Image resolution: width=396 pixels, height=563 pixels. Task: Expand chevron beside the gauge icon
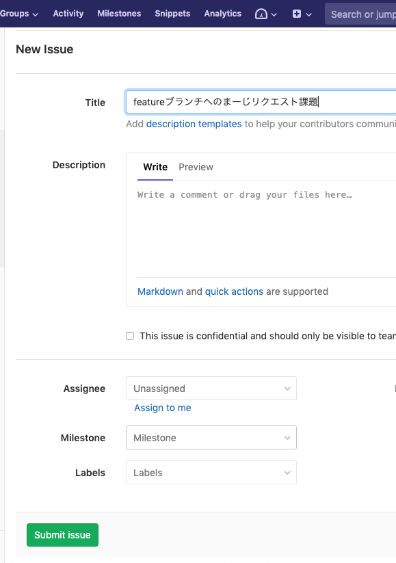click(274, 15)
